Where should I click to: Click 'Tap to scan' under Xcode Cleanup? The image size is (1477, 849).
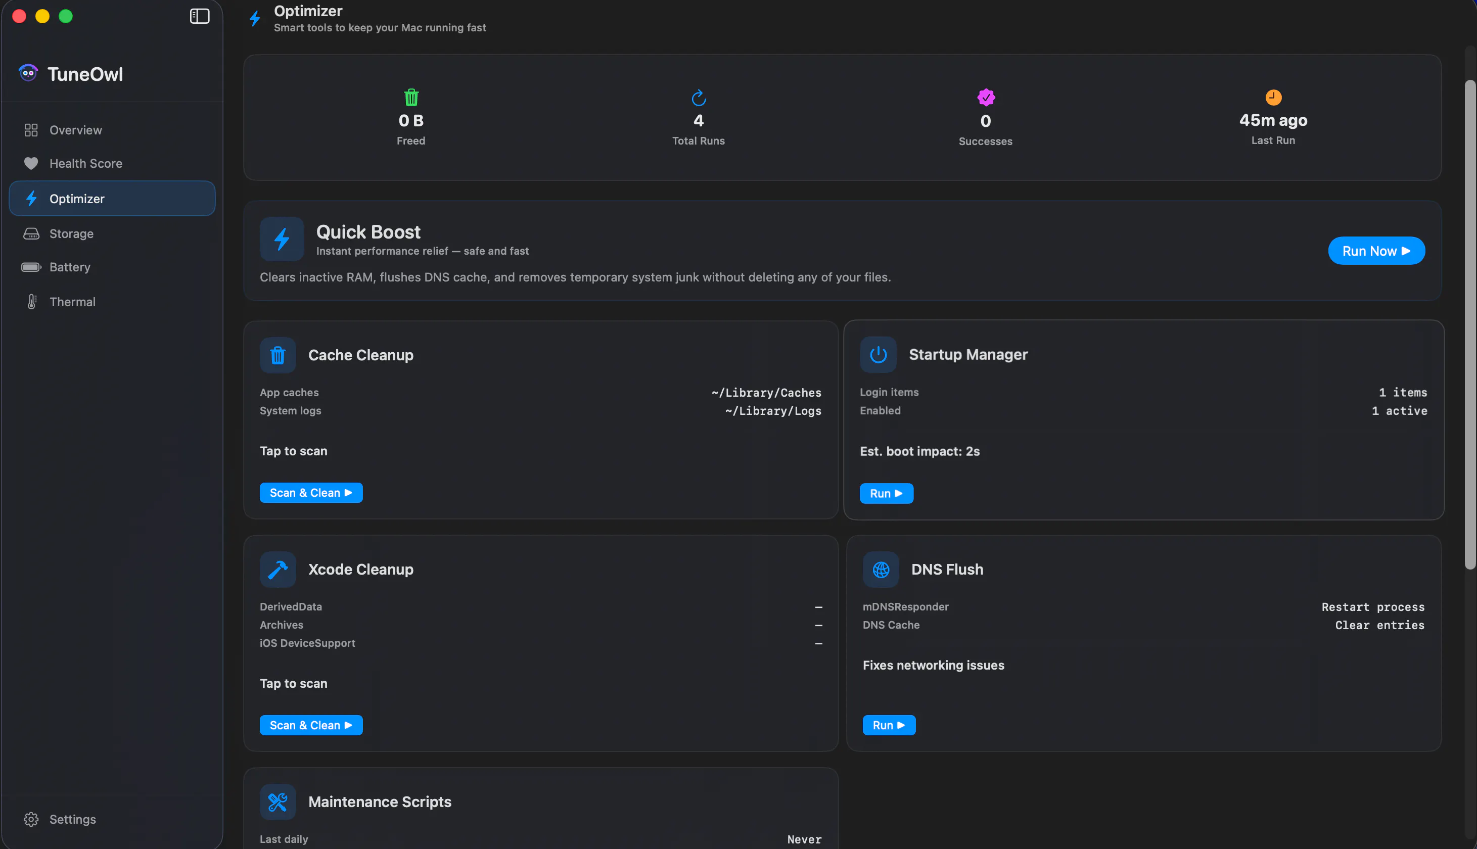coord(293,683)
